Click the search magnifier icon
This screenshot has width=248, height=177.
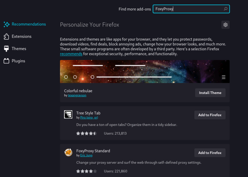(x=225, y=9)
